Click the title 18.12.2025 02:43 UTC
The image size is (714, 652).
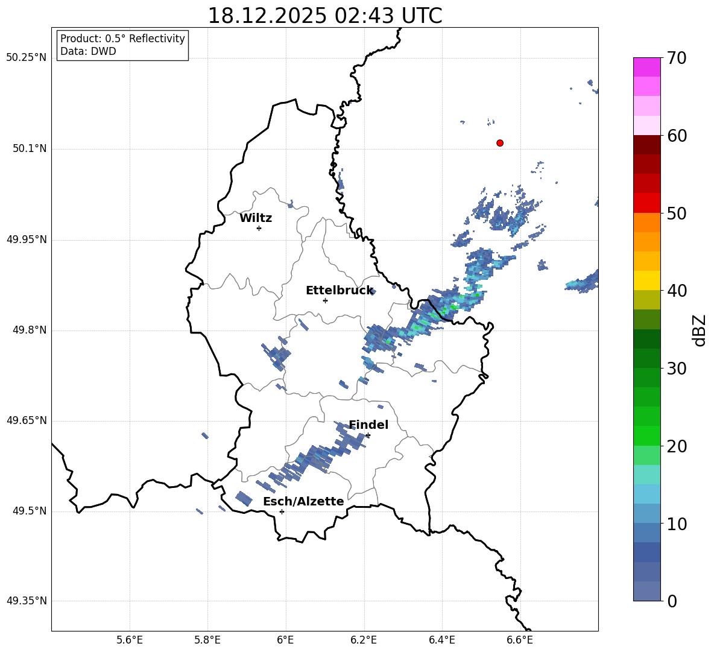point(325,16)
